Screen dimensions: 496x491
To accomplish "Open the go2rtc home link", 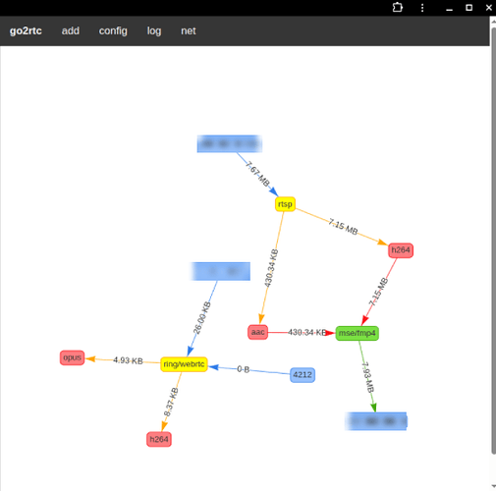I will pyautogui.click(x=26, y=30).
